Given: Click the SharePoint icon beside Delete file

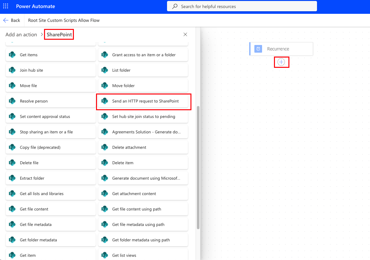Looking at the screenshot, I should tap(12, 163).
